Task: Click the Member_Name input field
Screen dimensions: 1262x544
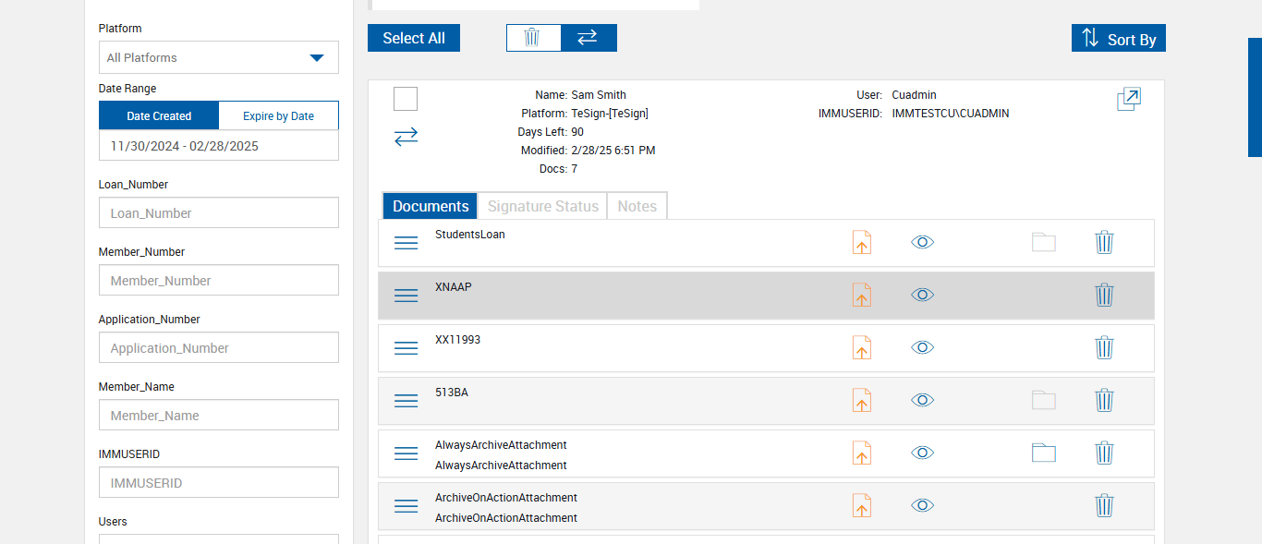Action: 219,415
